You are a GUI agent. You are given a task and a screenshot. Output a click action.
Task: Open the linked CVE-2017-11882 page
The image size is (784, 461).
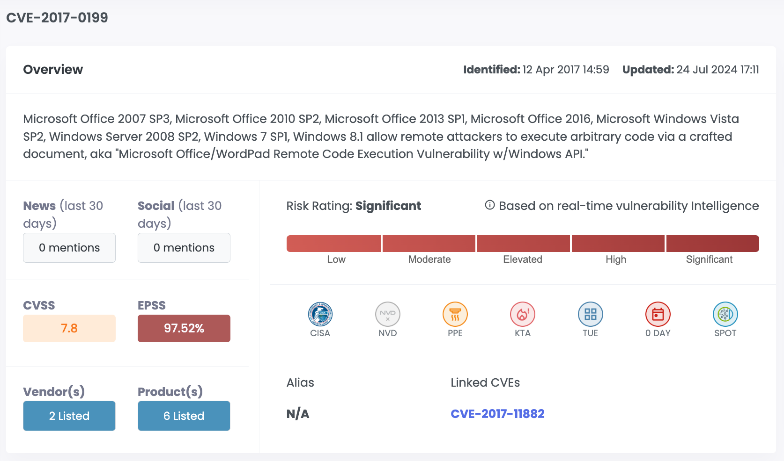coord(497,414)
